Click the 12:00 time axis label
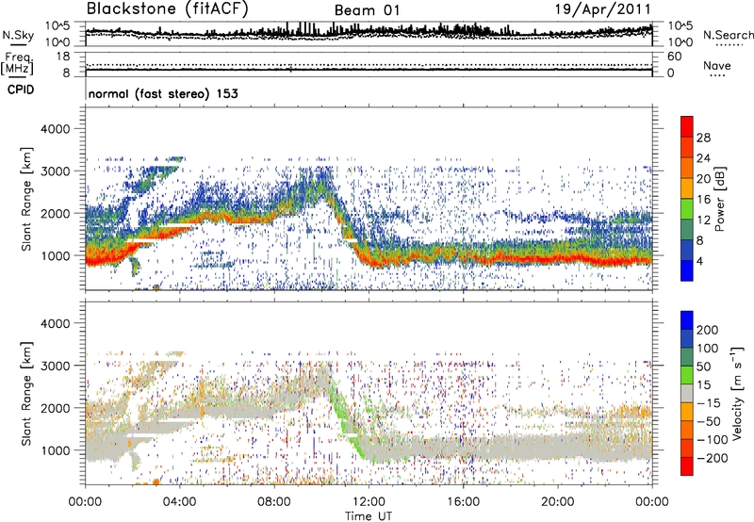Image resolution: width=754 pixels, height=522 pixels. (369, 502)
